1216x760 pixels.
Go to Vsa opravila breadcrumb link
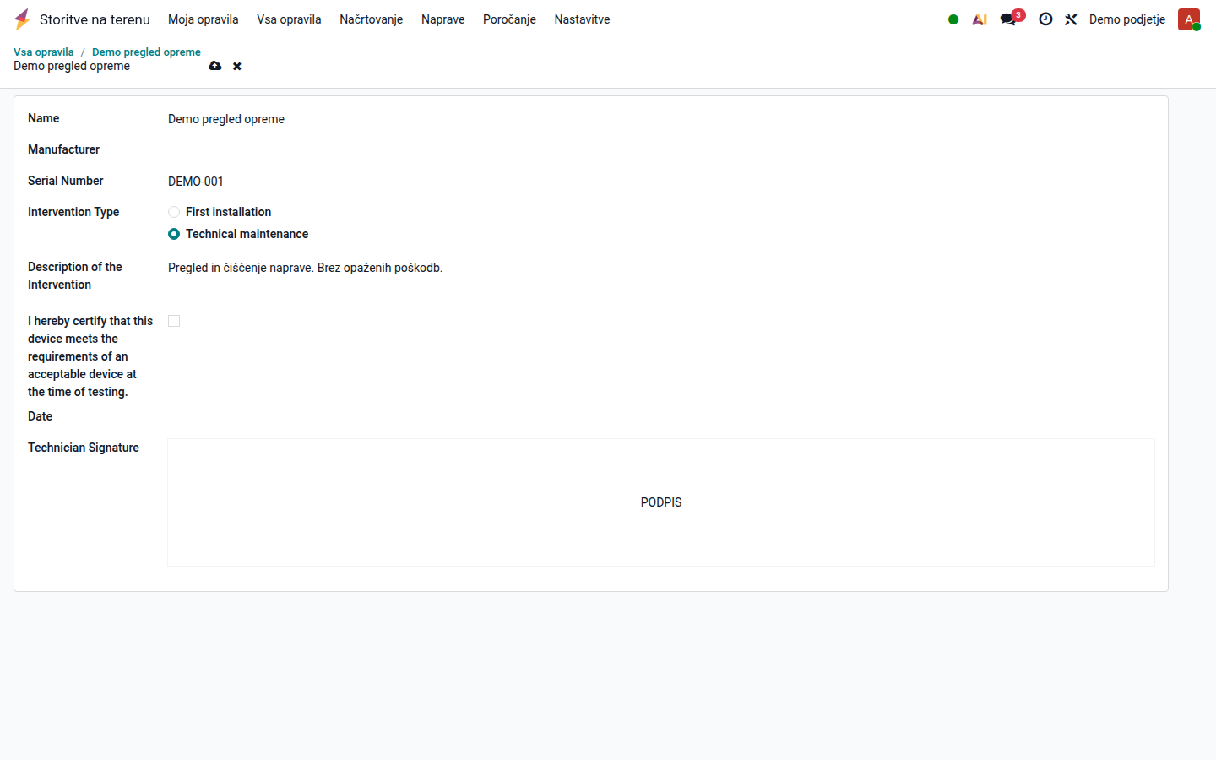point(44,52)
